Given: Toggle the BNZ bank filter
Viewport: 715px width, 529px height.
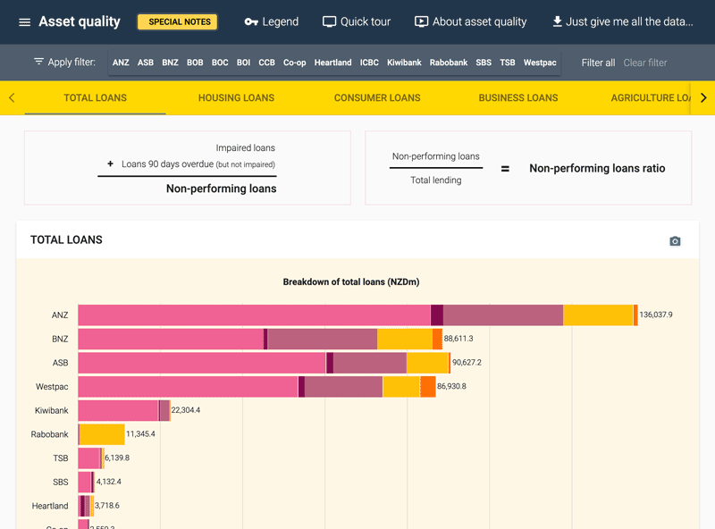Looking at the screenshot, I should point(170,63).
